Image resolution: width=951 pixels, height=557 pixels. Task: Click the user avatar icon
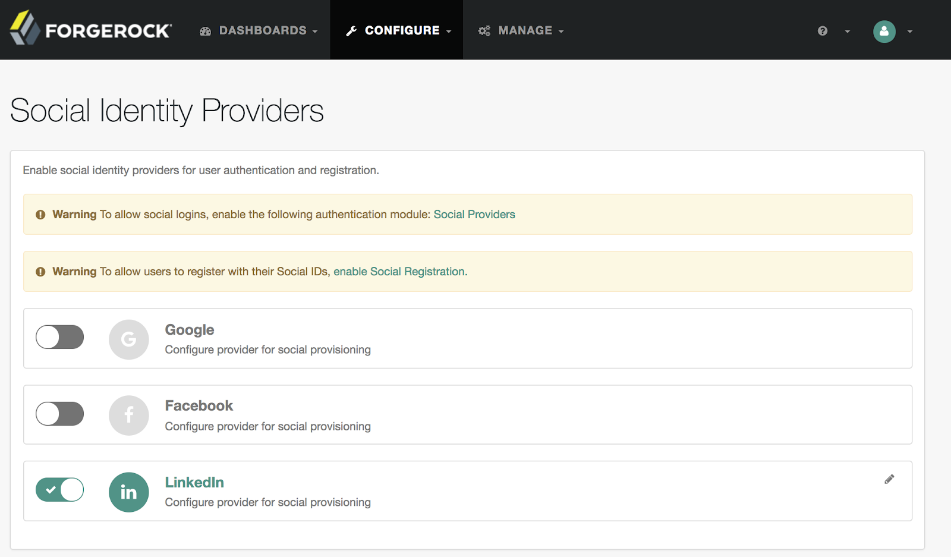click(884, 32)
